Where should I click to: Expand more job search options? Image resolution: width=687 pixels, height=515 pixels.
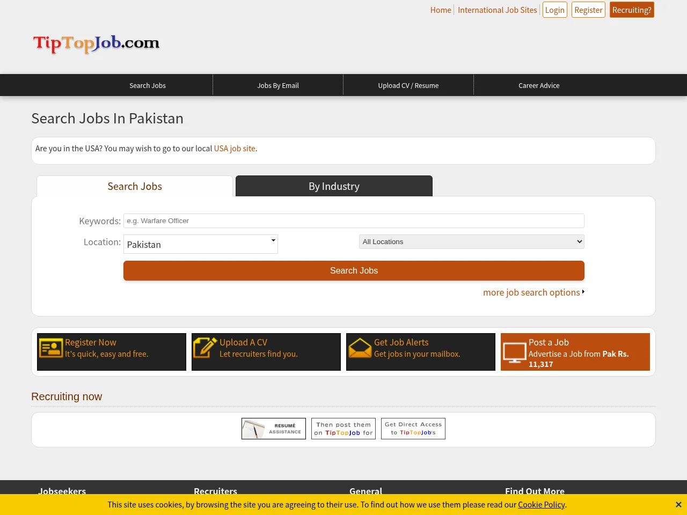(533, 292)
